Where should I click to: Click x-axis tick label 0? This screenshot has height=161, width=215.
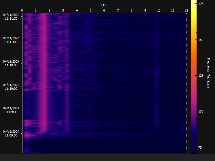coord(22,10)
